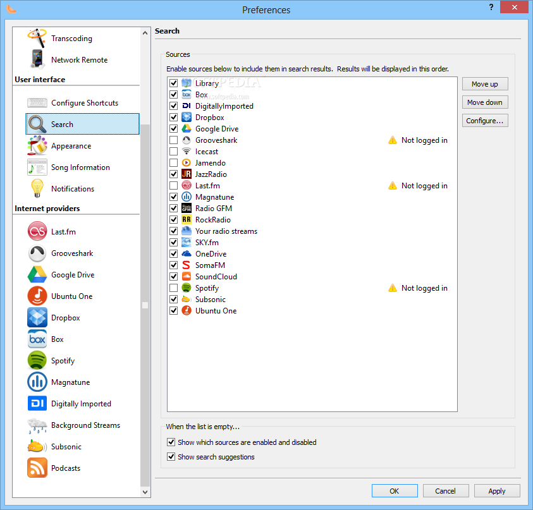Uncheck the Subsonic source checkbox
Screen dimensions: 533x510
pos(173,300)
